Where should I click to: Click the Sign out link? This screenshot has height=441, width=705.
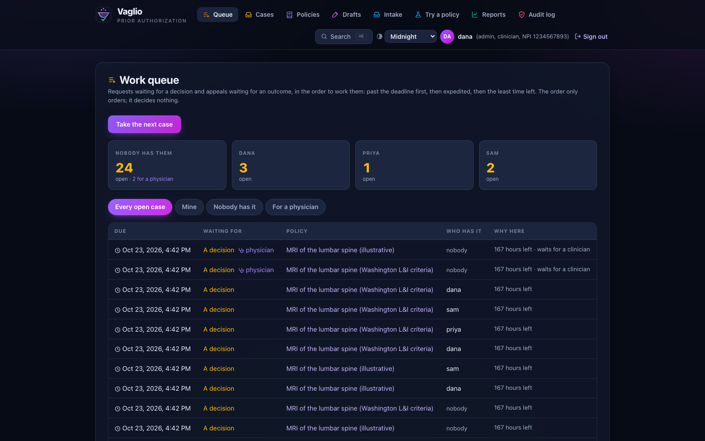(591, 37)
